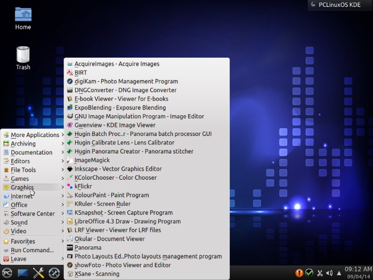373x280 pixels.
Task: Expand the Games submenu
Action: pos(33,179)
